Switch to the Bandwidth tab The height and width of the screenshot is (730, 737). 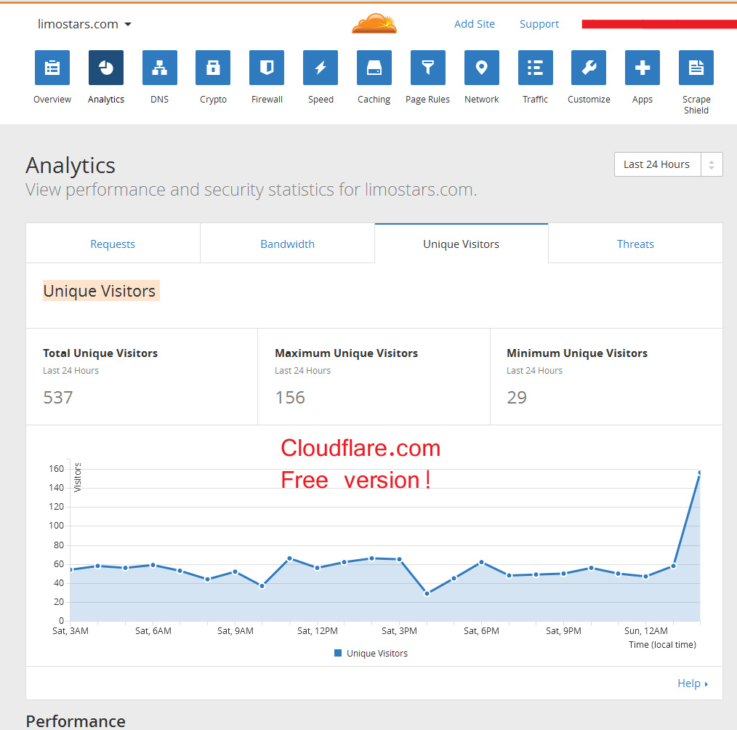287,244
